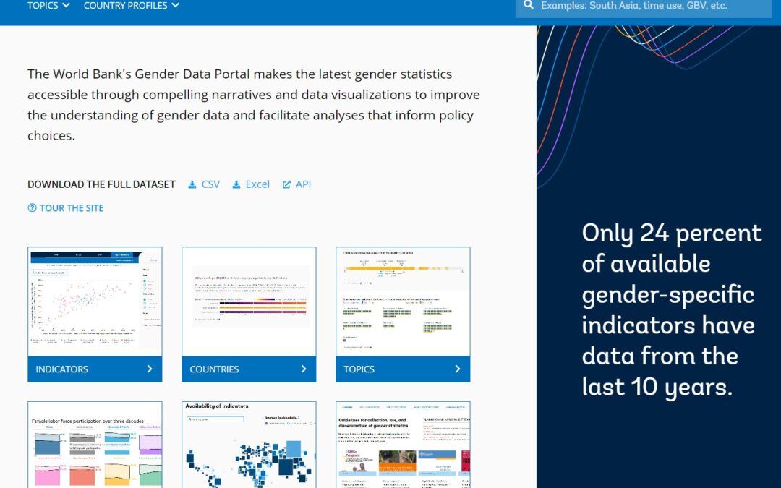The height and width of the screenshot is (488, 781).
Task: Open the Topics preview thumbnail
Action: [x=403, y=301]
